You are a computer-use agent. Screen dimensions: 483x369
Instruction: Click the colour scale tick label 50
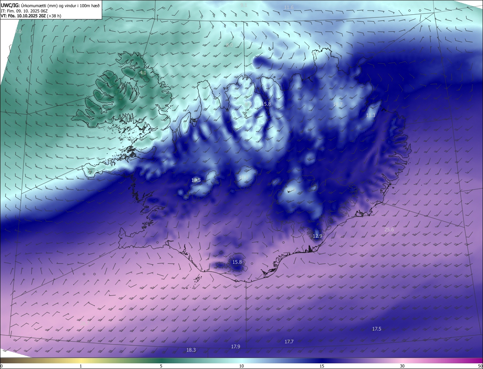coord(480,366)
